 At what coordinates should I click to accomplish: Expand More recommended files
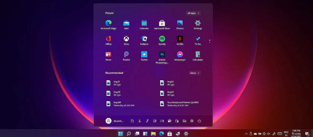click(195, 73)
